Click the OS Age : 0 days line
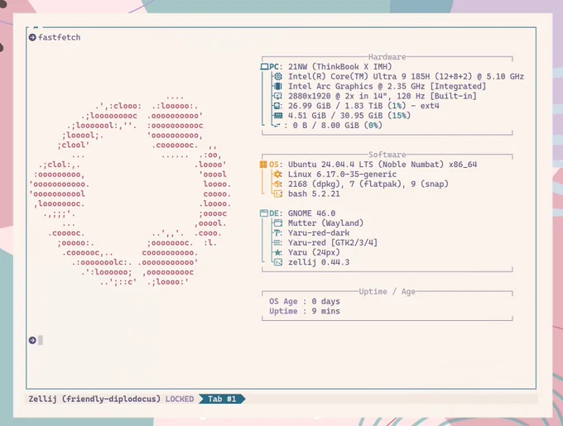 tap(305, 301)
